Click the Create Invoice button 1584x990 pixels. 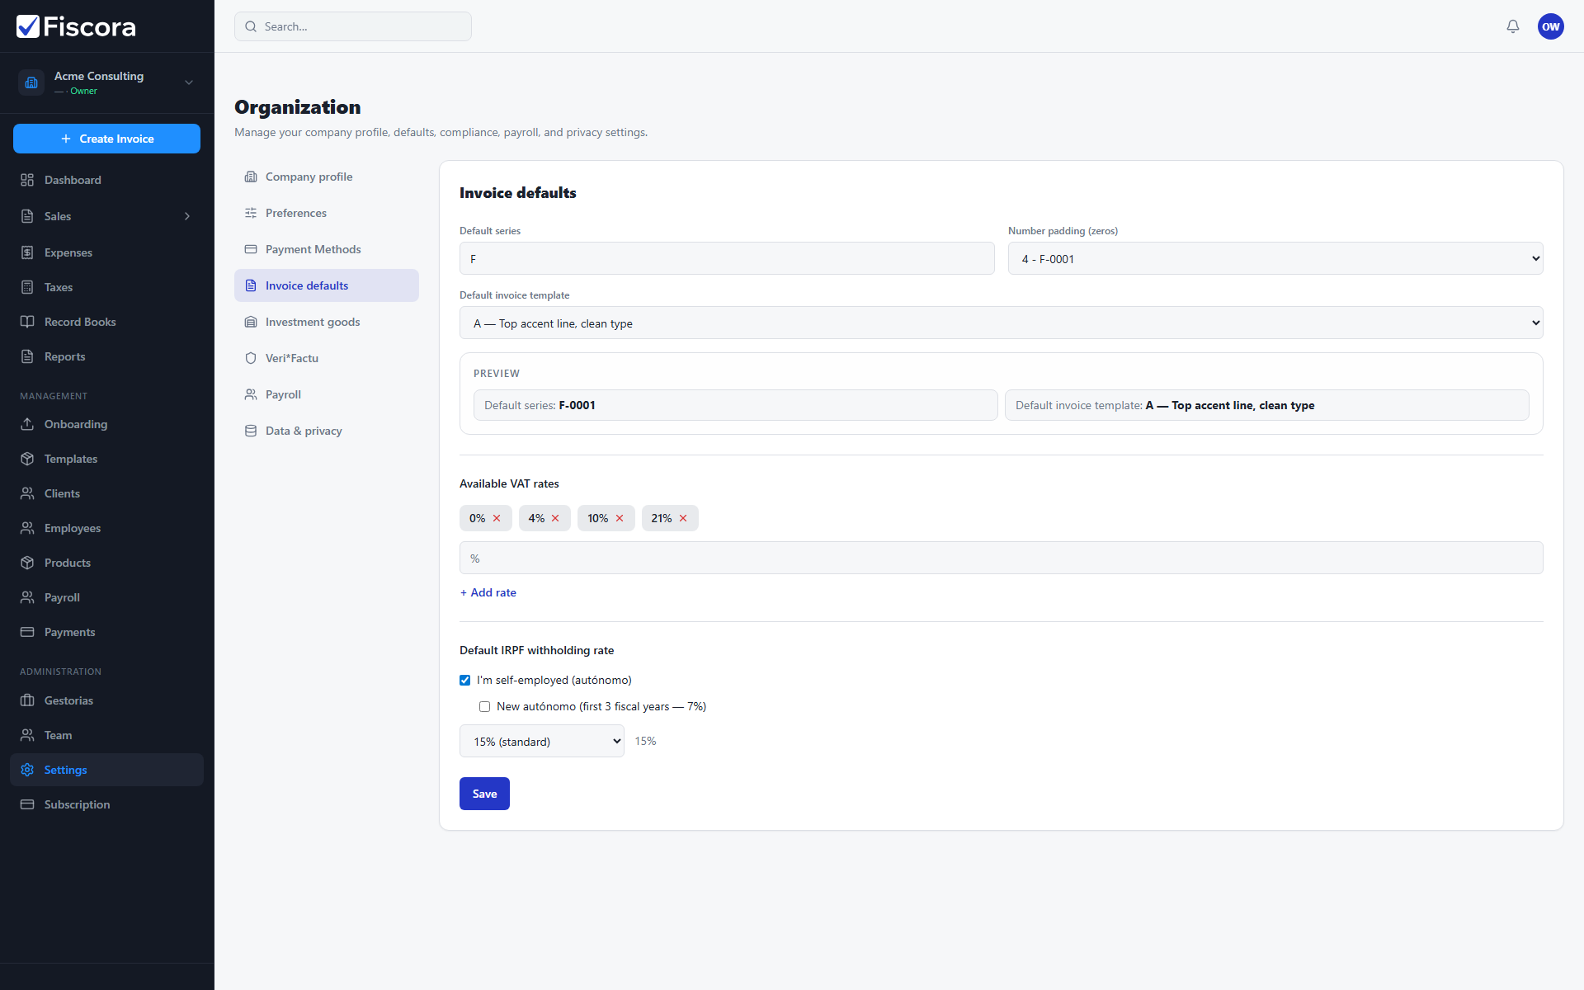pos(106,139)
